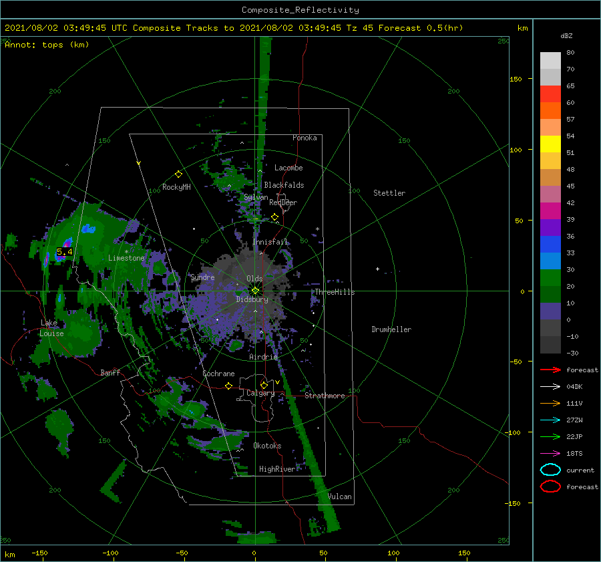The image size is (601, 562).
Task: Click the Lacombe label
Action: pyautogui.click(x=288, y=168)
